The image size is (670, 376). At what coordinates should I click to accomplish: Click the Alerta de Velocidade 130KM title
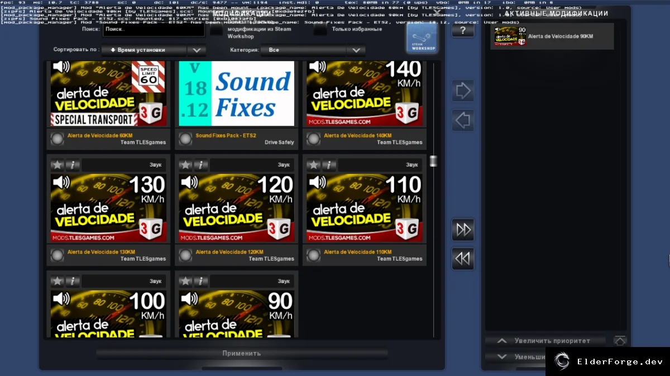(x=101, y=252)
